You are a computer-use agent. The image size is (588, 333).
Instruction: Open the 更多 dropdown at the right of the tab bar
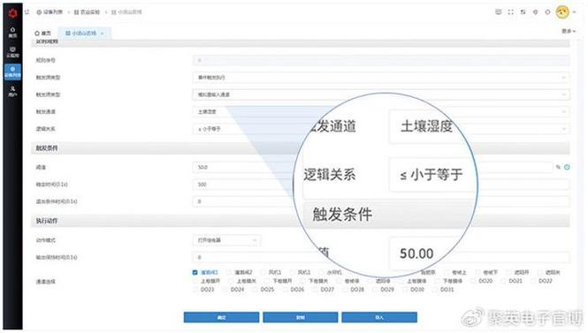click(569, 31)
